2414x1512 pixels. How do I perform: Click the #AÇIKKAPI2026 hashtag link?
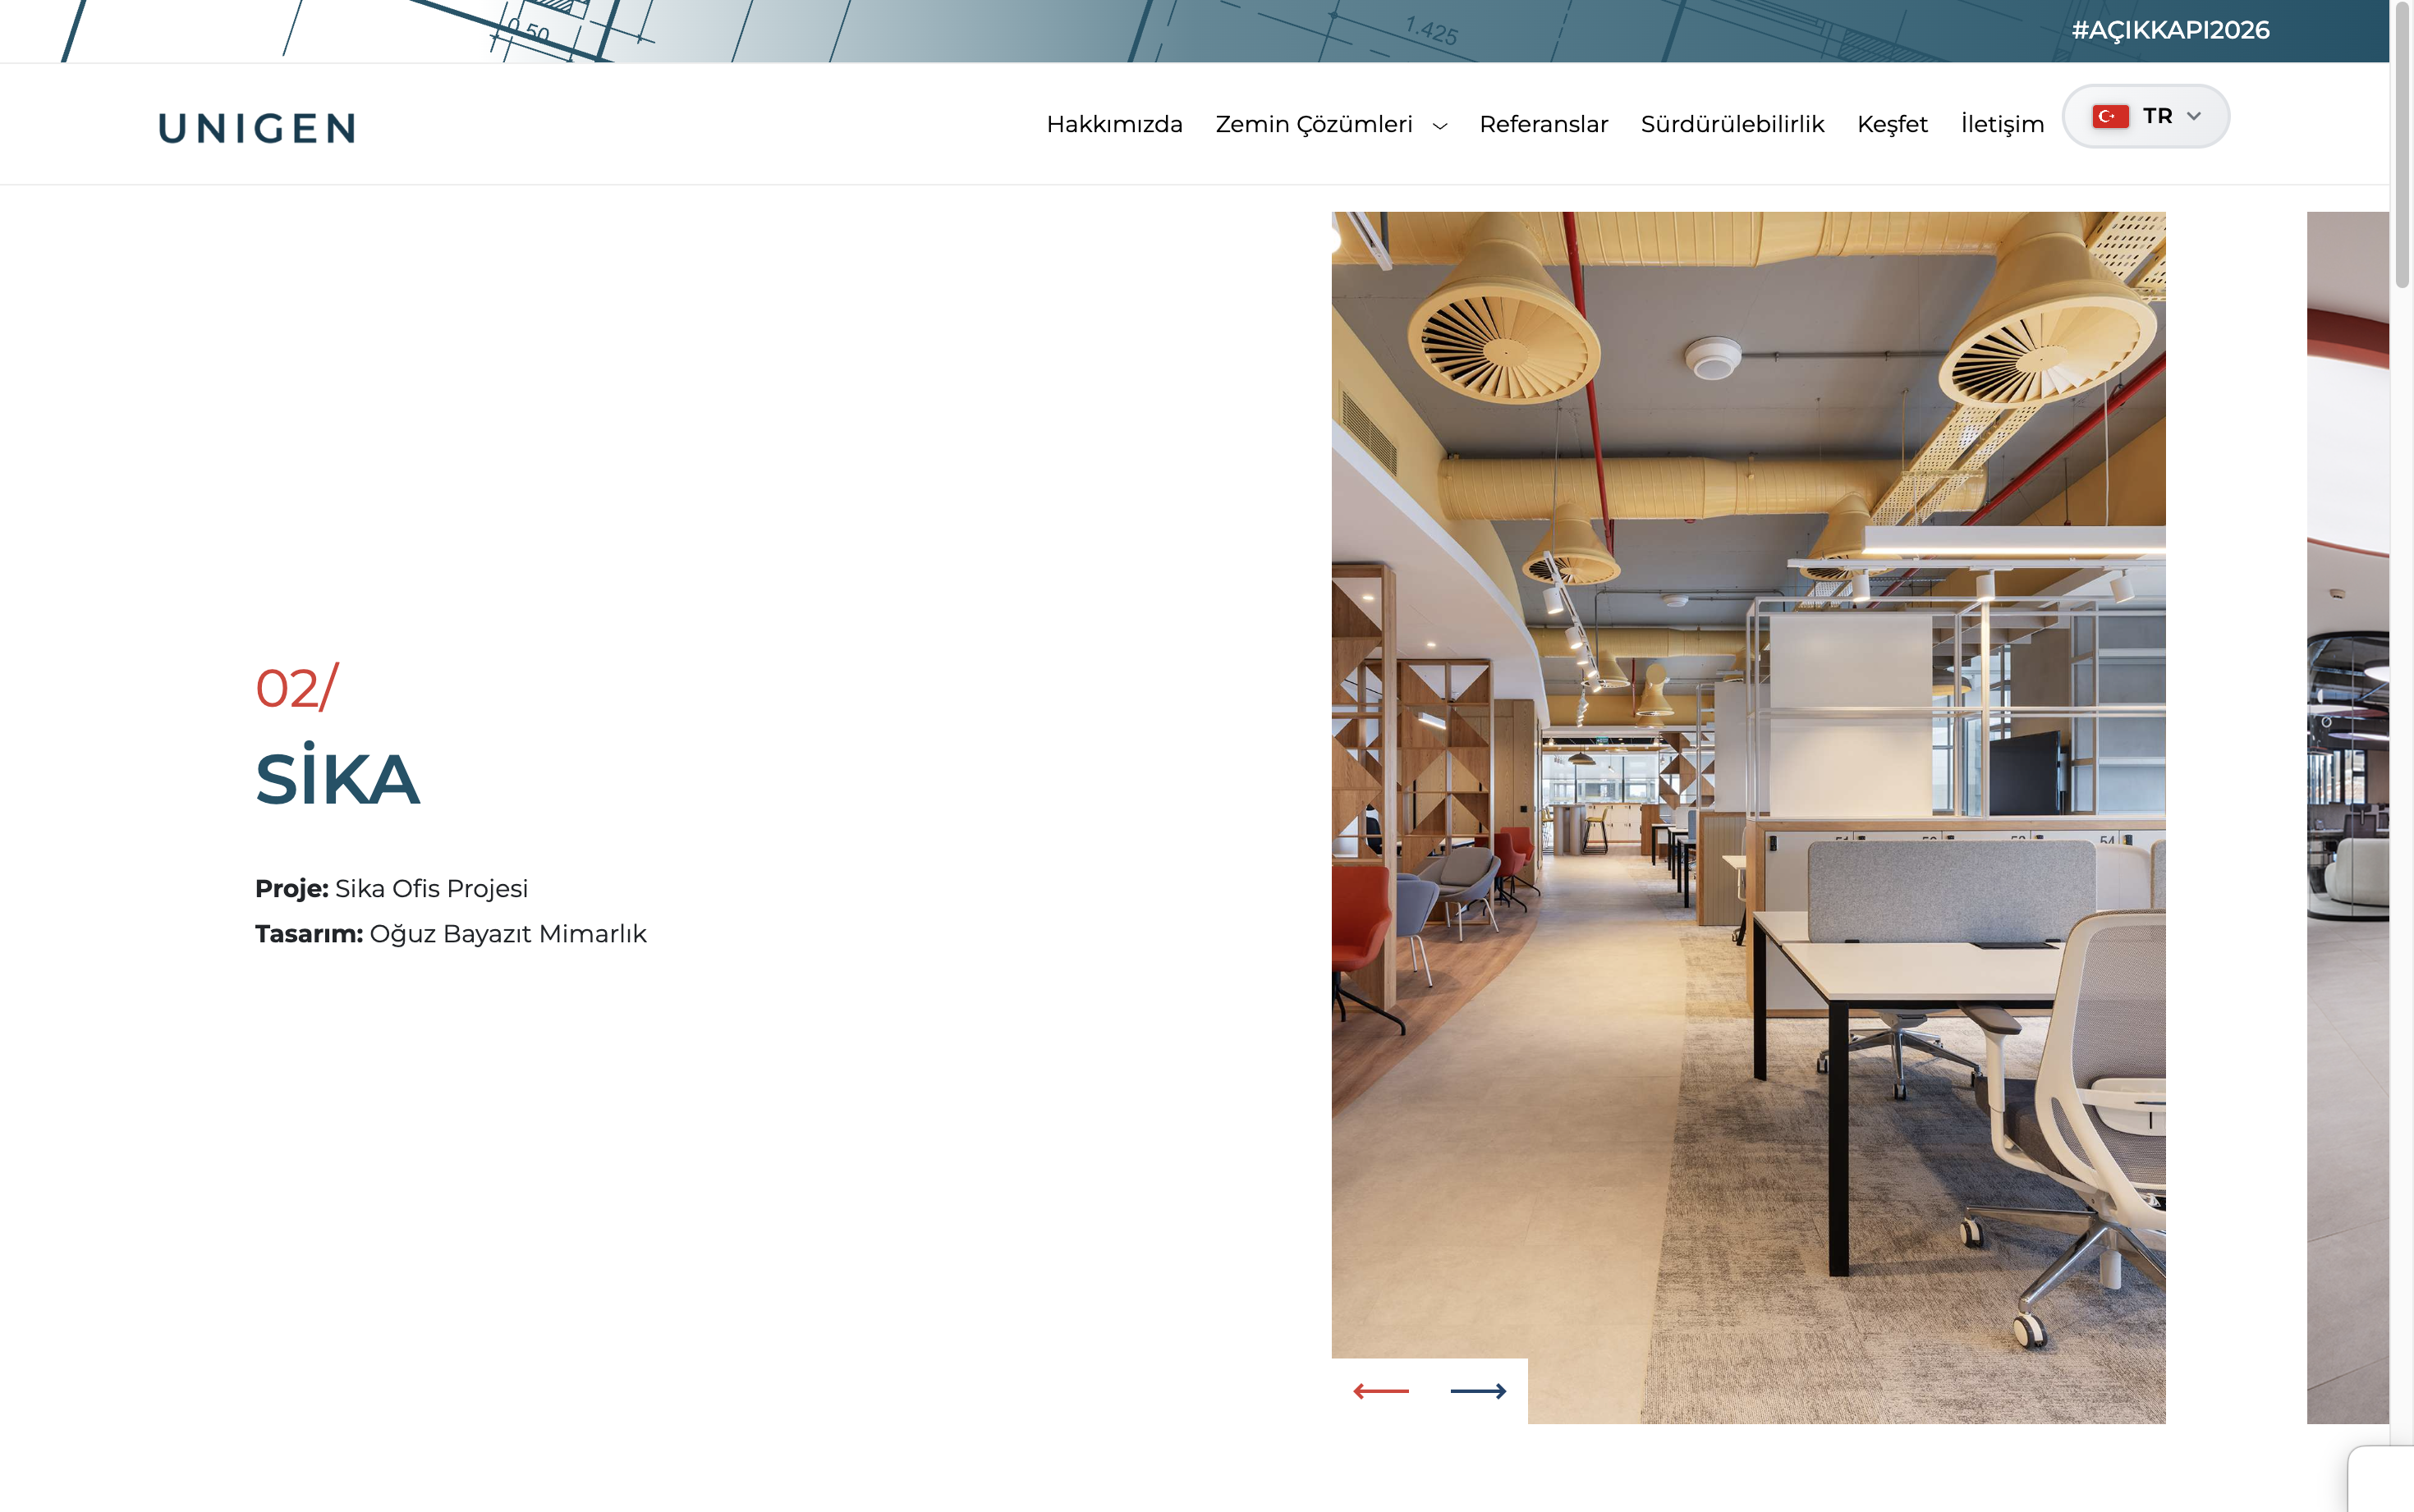point(2170,30)
